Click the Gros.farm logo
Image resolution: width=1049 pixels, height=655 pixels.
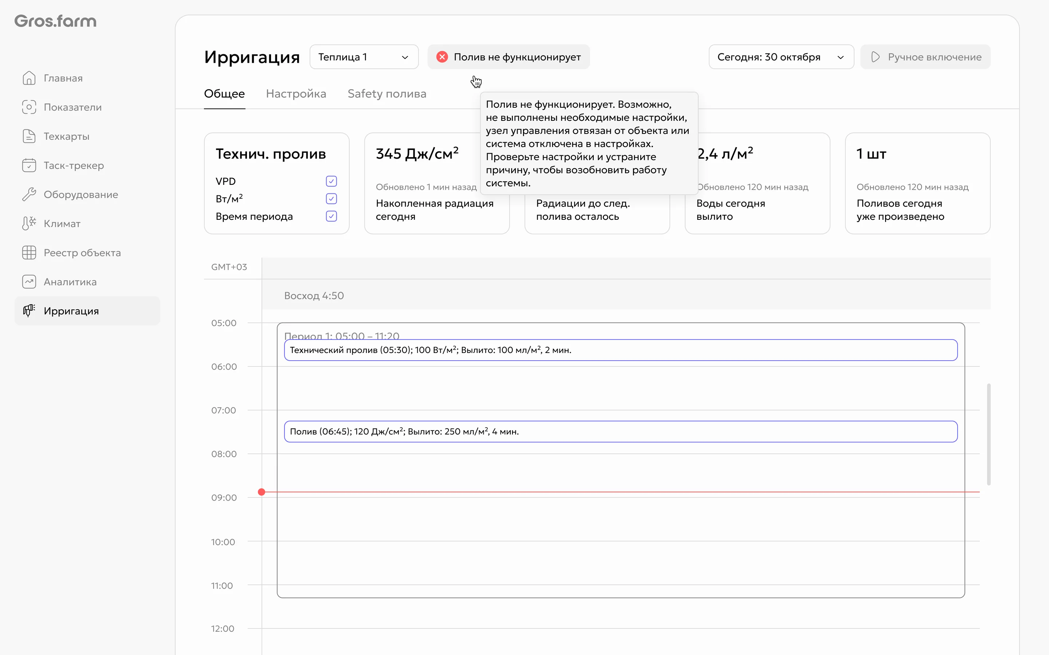click(55, 21)
